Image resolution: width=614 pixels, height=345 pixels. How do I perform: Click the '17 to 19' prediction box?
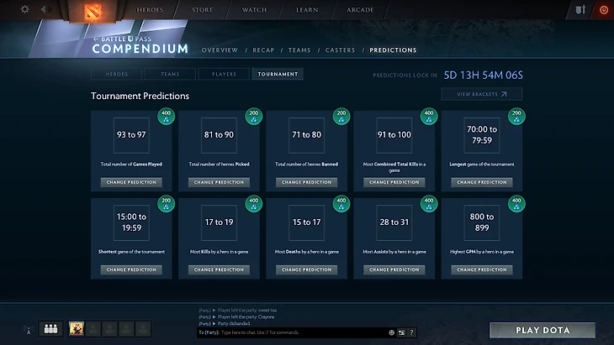click(x=219, y=222)
